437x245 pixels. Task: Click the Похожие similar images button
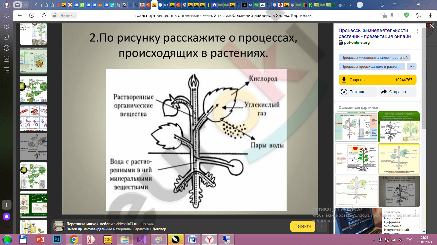358,92
